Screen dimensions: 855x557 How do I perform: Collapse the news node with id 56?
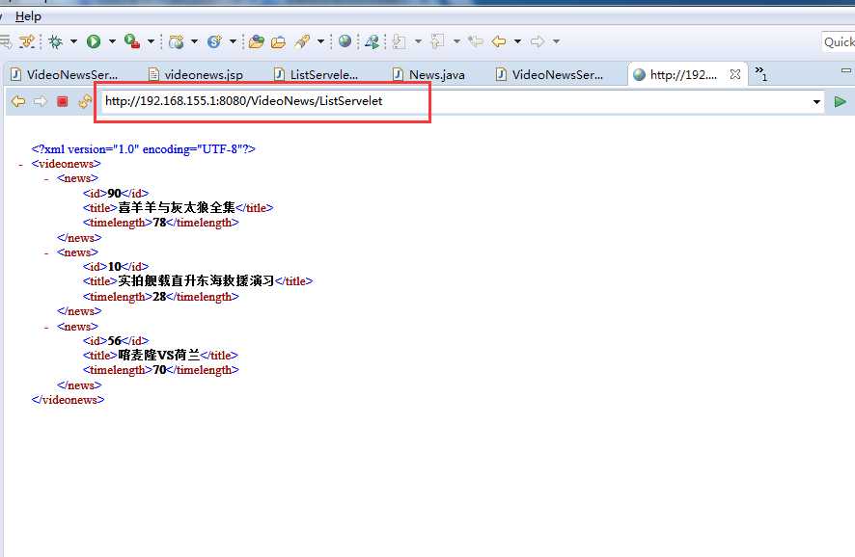point(46,328)
